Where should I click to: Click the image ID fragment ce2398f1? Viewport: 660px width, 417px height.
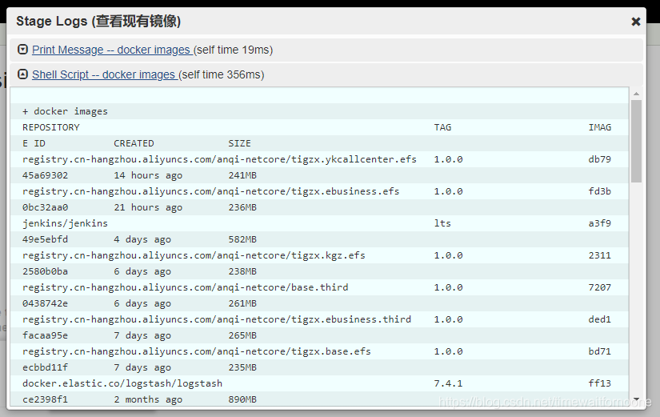point(45,399)
